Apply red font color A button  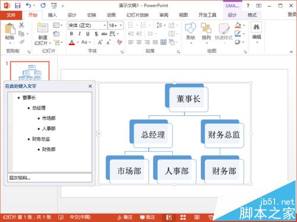72,42
